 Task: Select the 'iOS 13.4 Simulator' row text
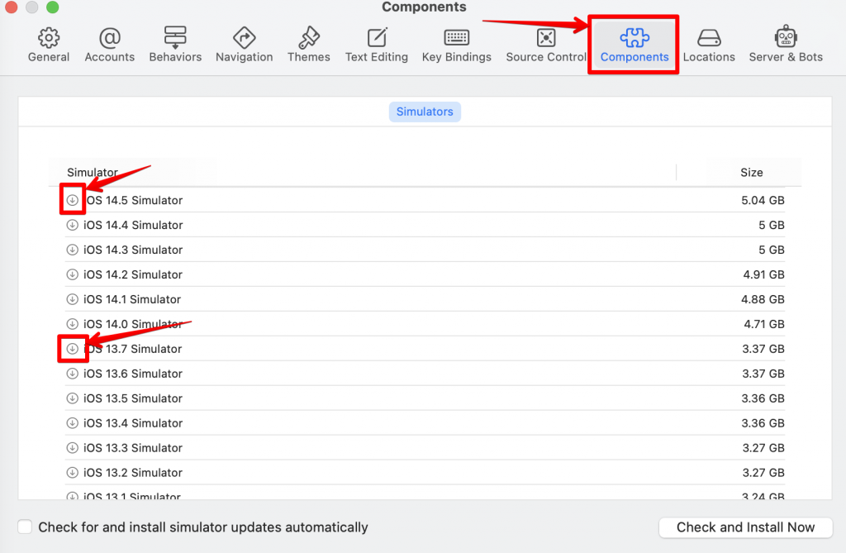click(133, 423)
